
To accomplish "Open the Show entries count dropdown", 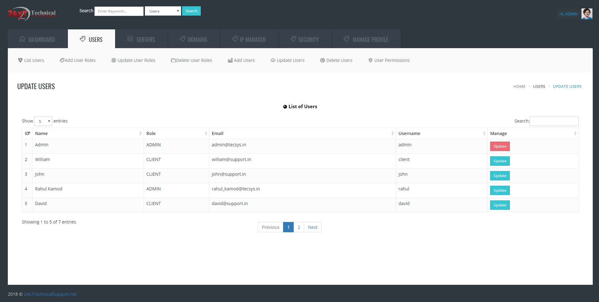I will [43, 121].
